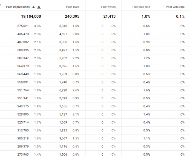This screenshot has height=156, width=190.
Task: Click the 1.4% post like rate cell
Action: click(x=147, y=114)
